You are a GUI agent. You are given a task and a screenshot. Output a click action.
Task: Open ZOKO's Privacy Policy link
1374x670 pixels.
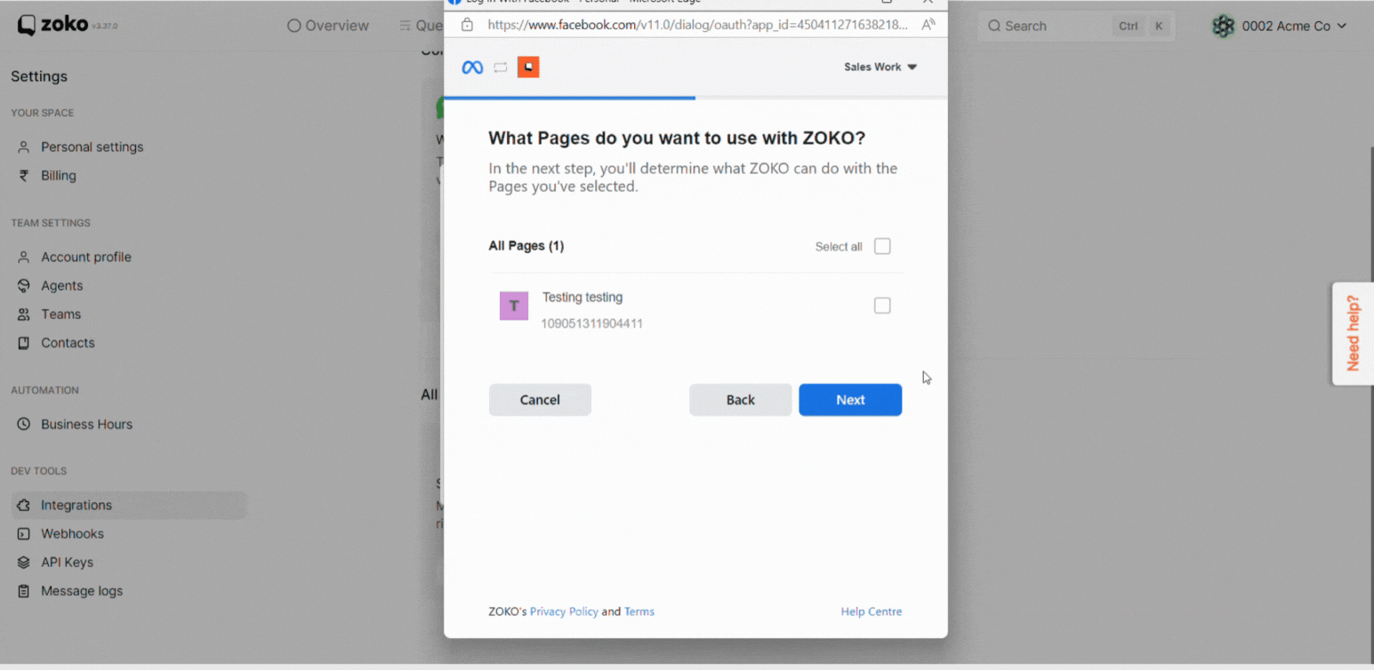coord(564,611)
